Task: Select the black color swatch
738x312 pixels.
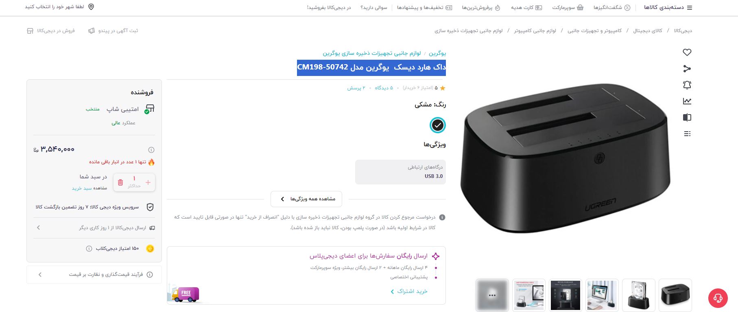Action: [438, 125]
